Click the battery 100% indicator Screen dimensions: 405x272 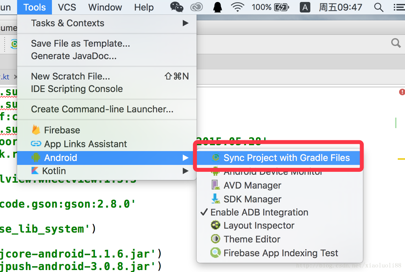tap(270, 7)
